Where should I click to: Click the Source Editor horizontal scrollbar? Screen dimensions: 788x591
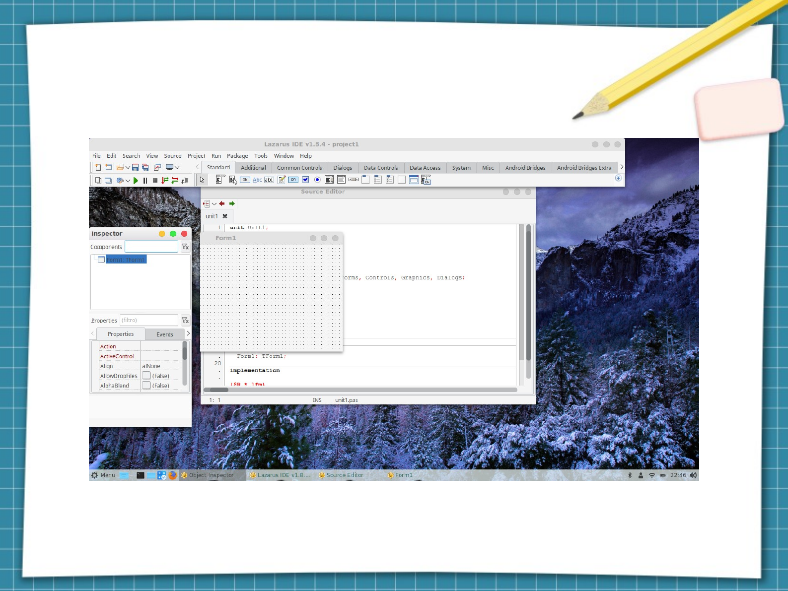coord(360,390)
